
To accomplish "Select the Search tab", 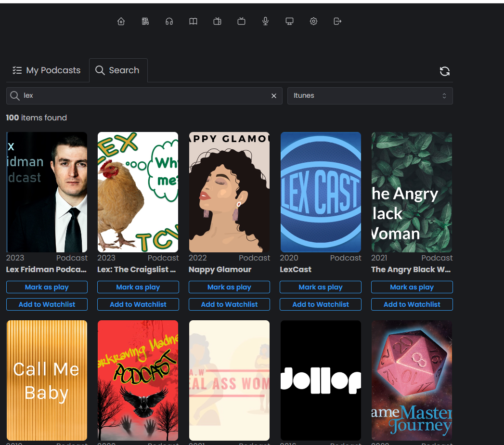I will click(x=118, y=70).
